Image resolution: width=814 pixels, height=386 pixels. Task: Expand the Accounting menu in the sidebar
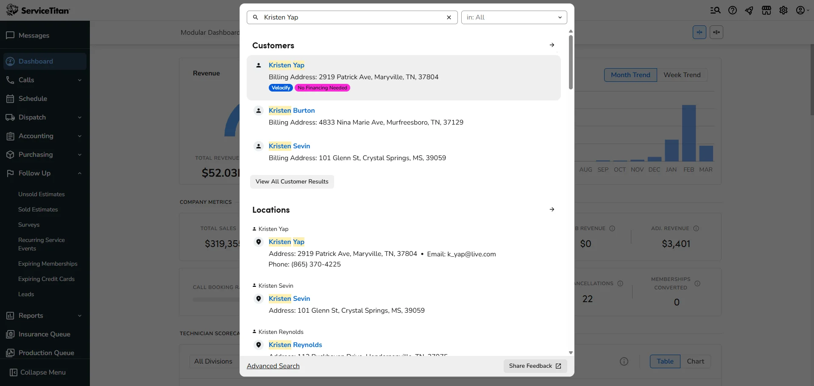click(x=44, y=136)
